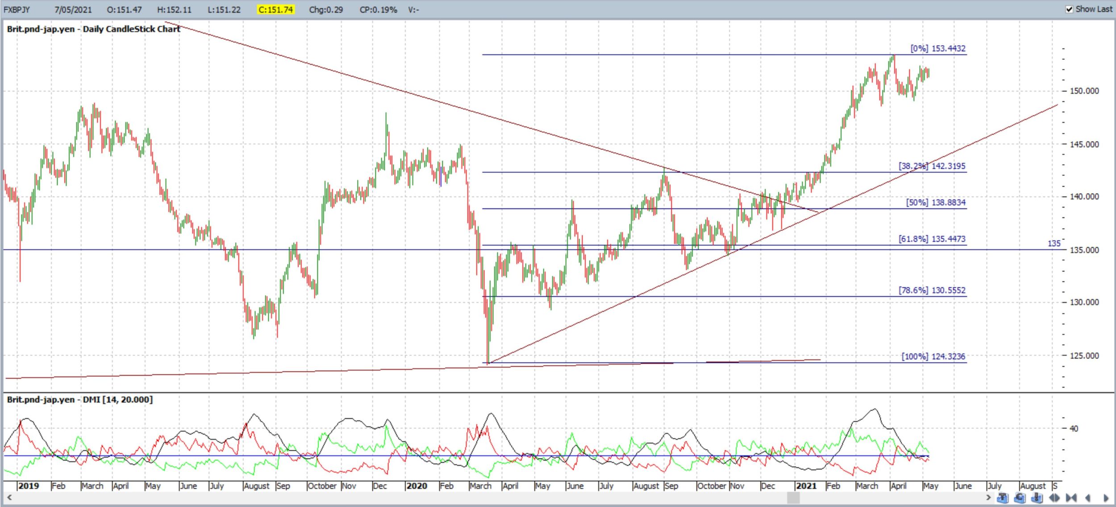The height and width of the screenshot is (507, 1116).
Task: Click the [100%] 124.3236 Fibonacci label
Action: pos(933,356)
